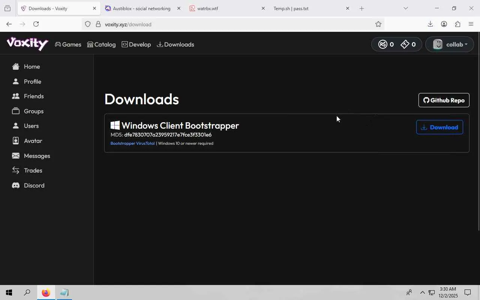Open the Games page
Image resolution: width=480 pixels, height=300 pixels.
tap(68, 44)
